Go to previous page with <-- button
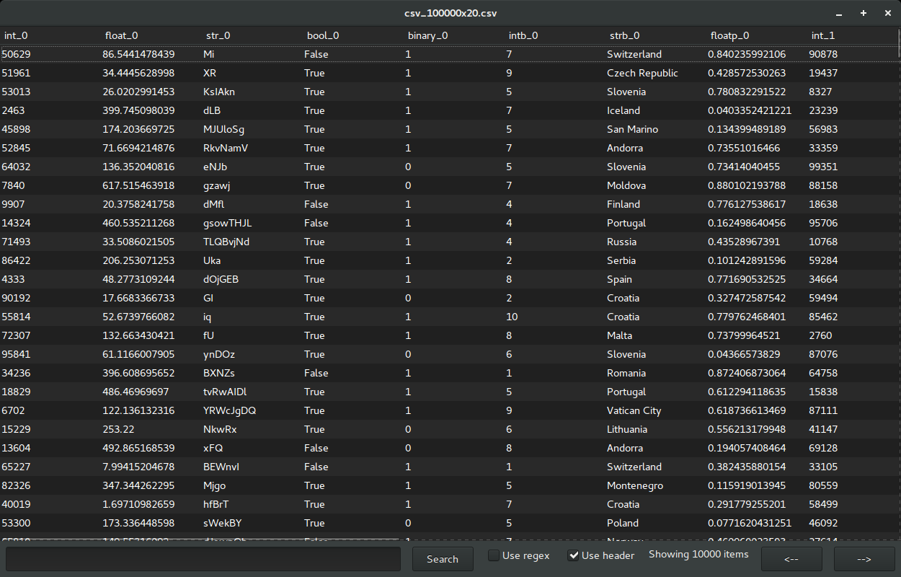Screen dimensions: 901x577 point(791,559)
